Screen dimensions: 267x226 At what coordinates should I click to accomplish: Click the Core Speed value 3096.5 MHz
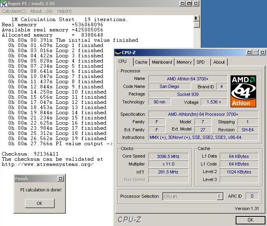click(x=168, y=156)
